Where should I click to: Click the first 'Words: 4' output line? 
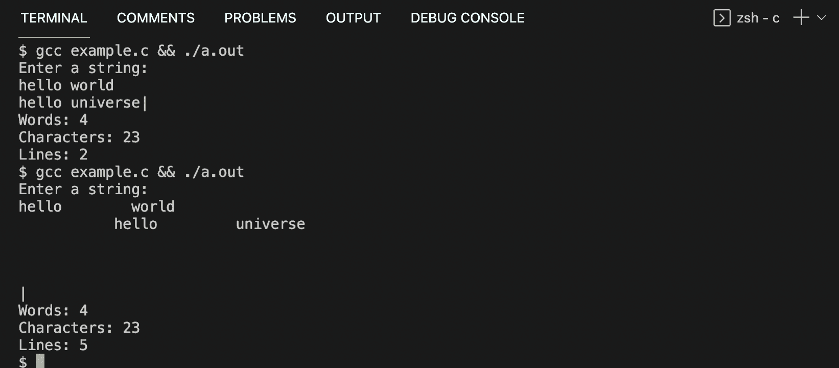53,120
